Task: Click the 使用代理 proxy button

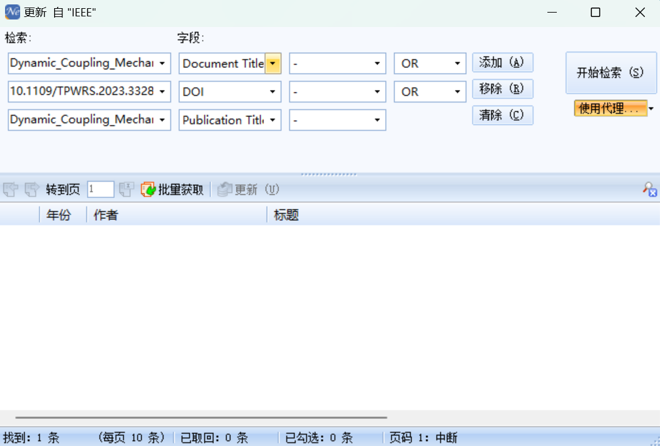Action: click(x=610, y=109)
